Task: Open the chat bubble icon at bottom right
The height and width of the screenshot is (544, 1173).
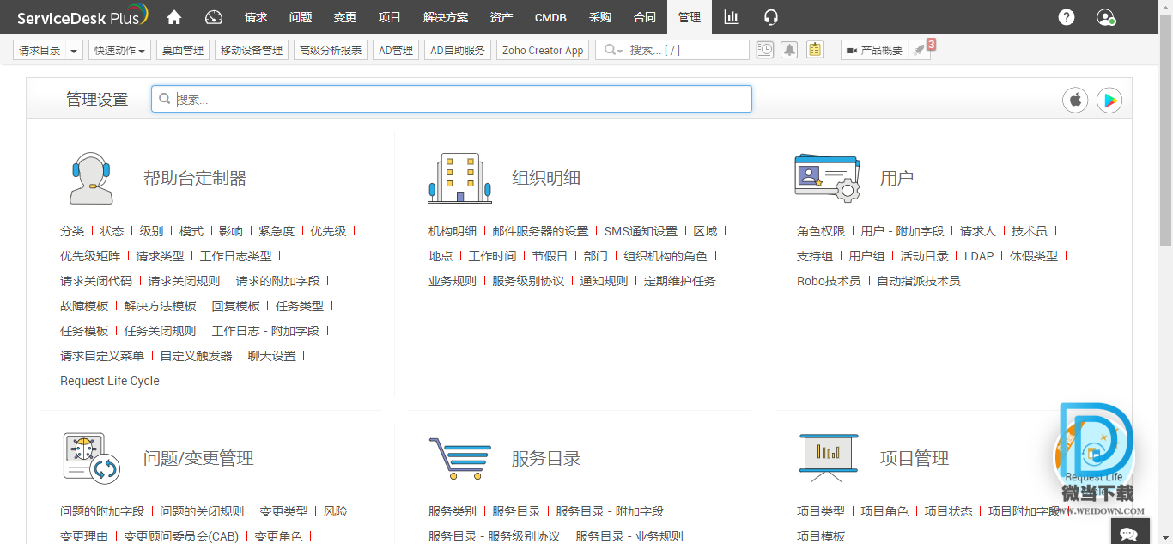Action: coord(1129,533)
